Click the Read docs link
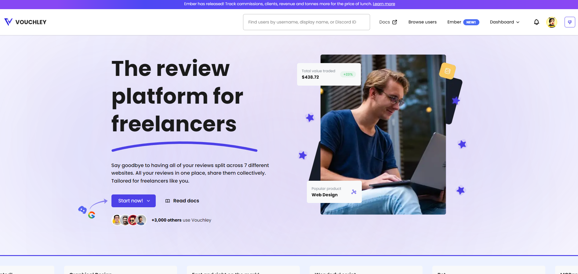The height and width of the screenshot is (274, 578). [x=186, y=201]
